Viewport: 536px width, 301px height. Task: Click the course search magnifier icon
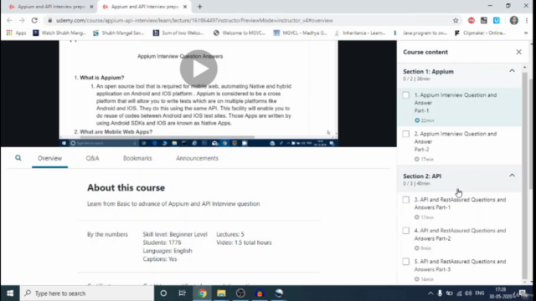coord(18,158)
